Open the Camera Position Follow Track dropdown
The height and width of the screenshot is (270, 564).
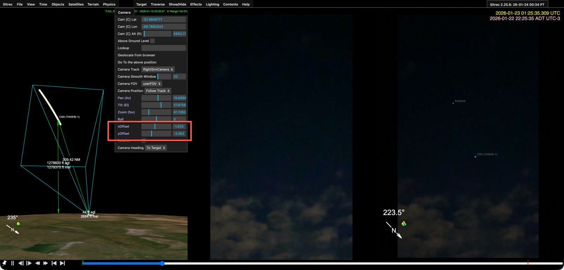(158, 91)
